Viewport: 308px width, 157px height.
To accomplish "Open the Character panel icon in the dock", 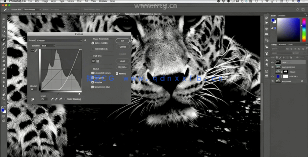I will click(x=267, y=60).
